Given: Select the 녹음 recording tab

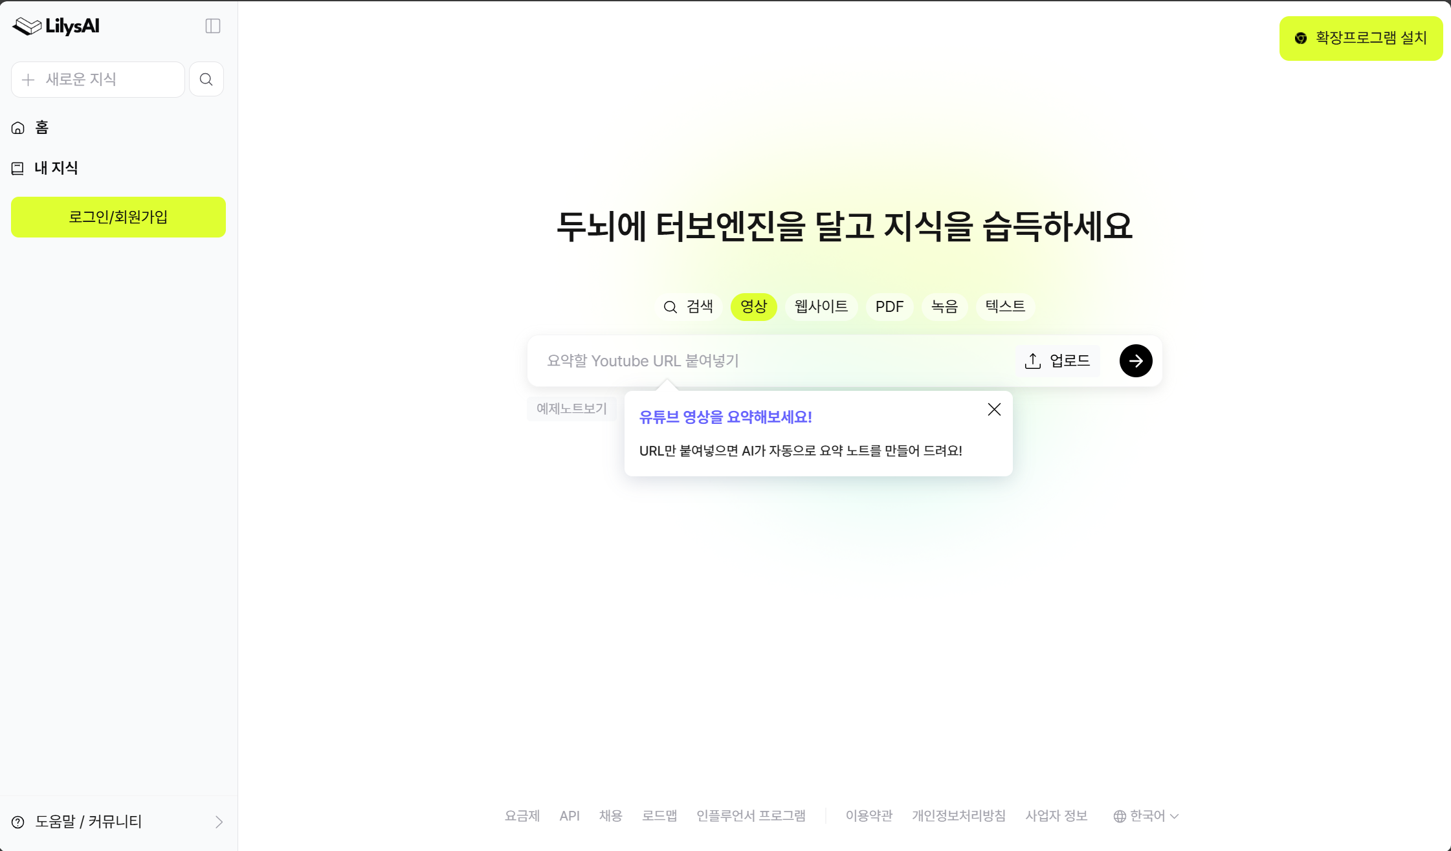Looking at the screenshot, I should 944,307.
